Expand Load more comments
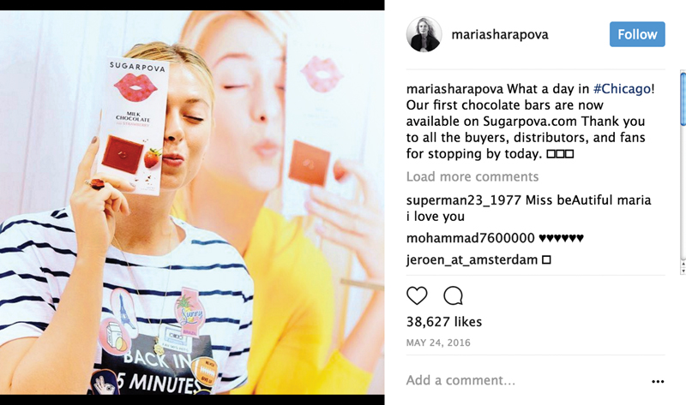 (x=472, y=176)
